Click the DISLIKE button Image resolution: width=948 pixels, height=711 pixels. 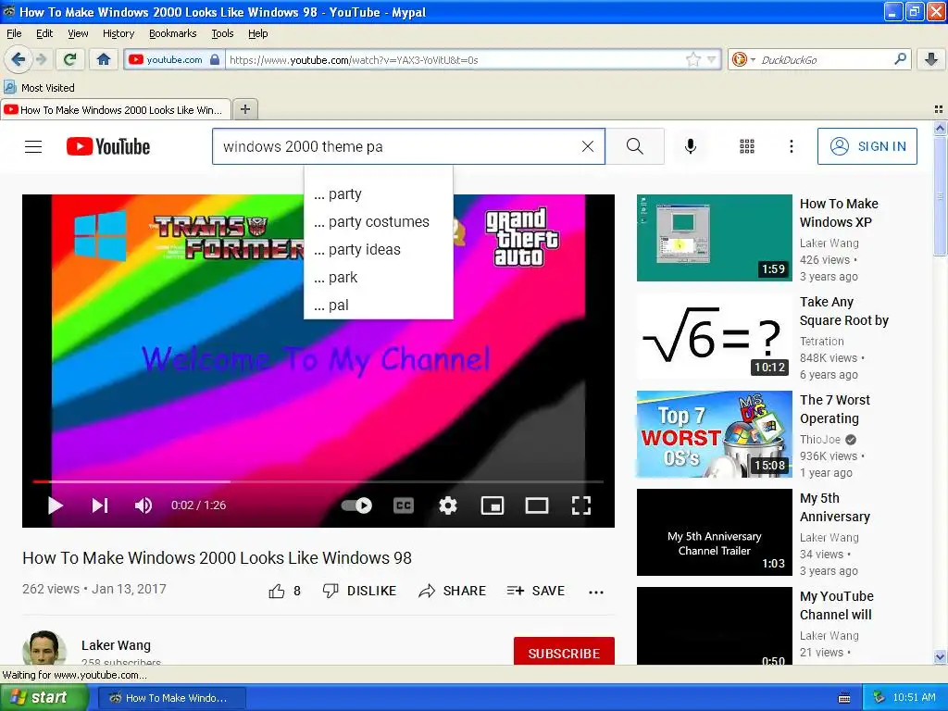tap(360, 591)
